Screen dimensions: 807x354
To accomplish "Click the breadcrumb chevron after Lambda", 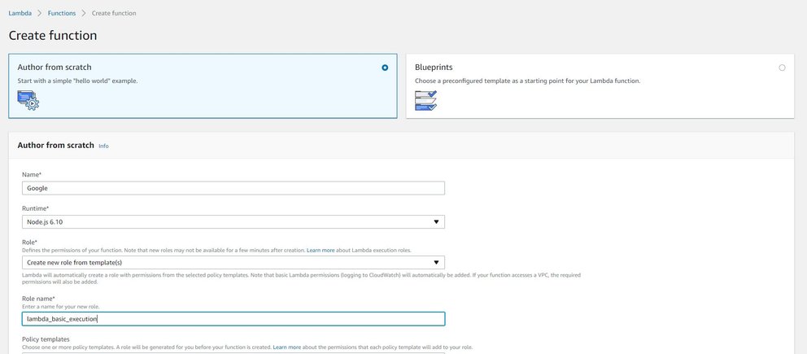I will point(38,13).
